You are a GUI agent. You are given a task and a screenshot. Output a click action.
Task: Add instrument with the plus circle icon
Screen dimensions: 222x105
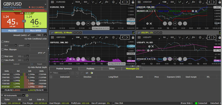point(27,96)
